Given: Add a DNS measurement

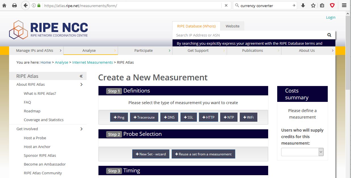Looking at the screenshot, I should 169,117.
